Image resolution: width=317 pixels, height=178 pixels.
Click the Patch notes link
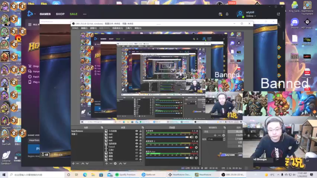coord(34,77)
